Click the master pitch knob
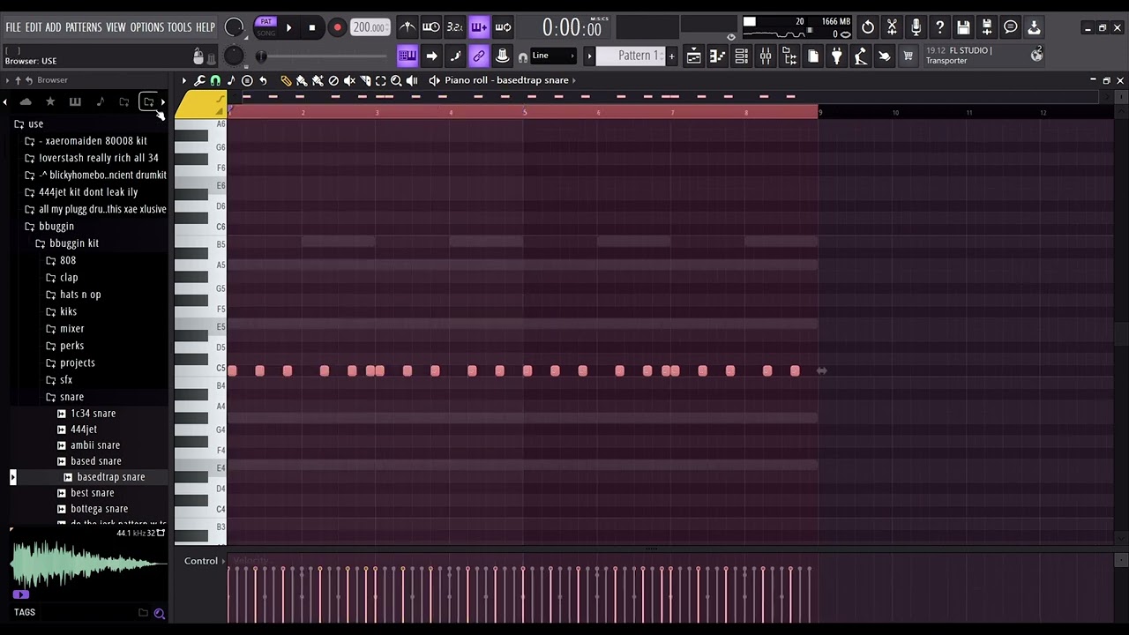Viewport: 1129px width, 635px height. point(233,56)
